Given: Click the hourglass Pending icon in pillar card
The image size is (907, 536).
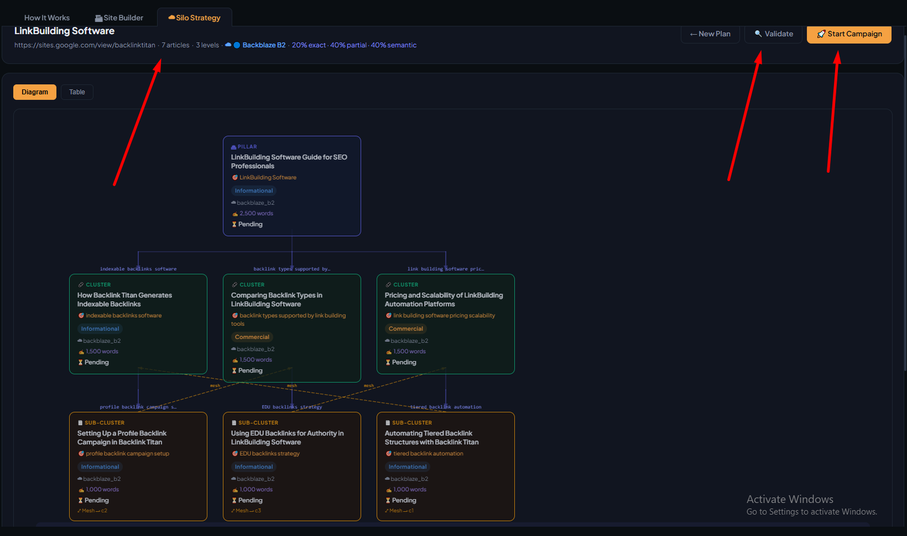Looking at the screenshot, I should tap(234, 225).
